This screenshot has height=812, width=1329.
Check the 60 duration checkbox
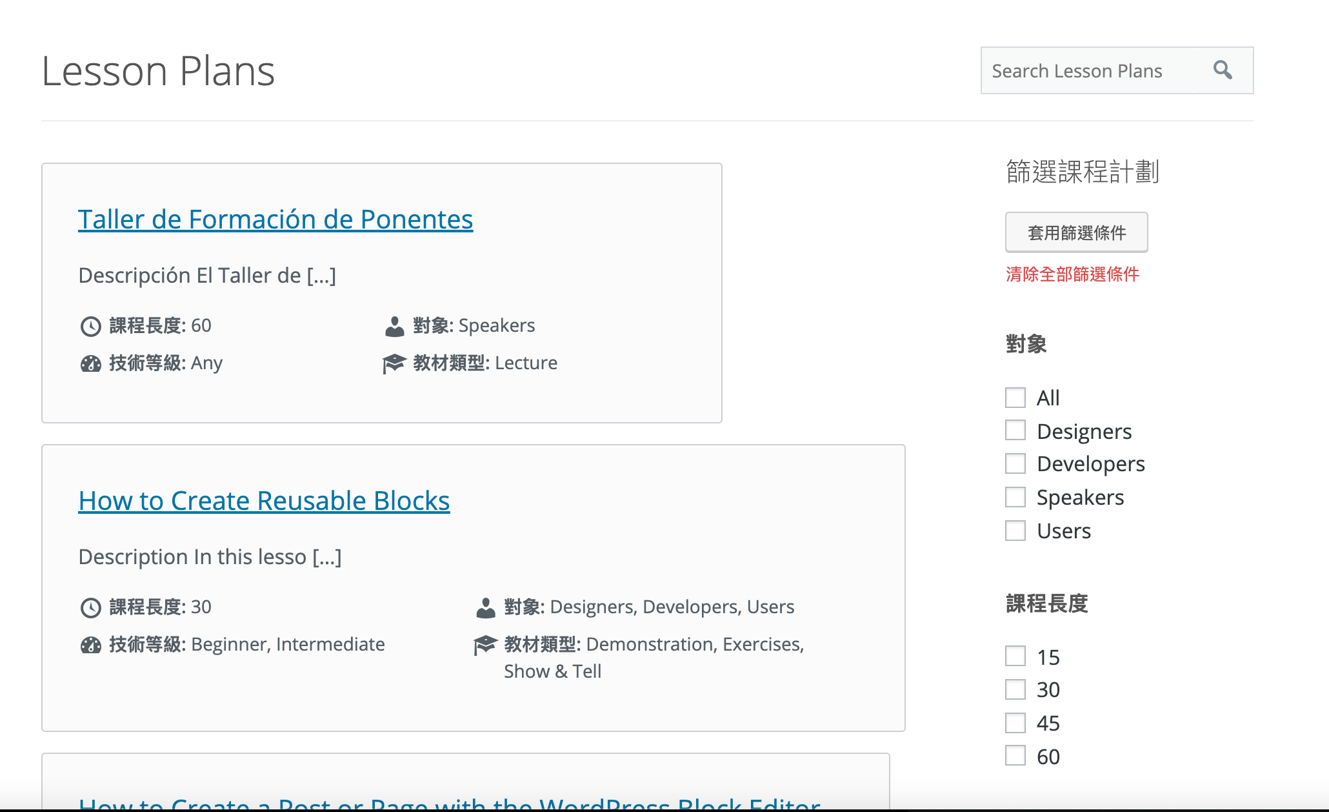click(1015, 756)
